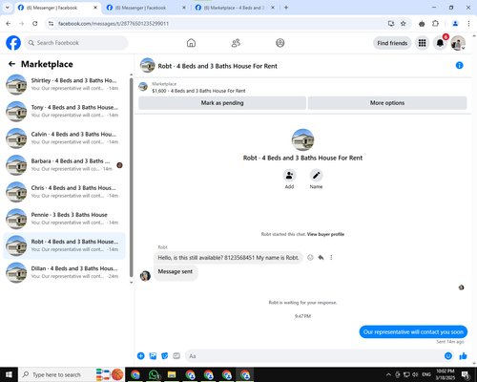Screen dimensions: 477x382
Task: Open Dillan's Marketplace conversation
Action: pos(64,272)
